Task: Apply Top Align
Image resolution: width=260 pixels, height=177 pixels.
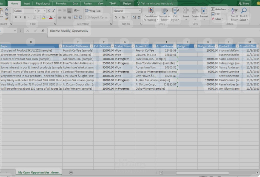Action: (x=60, y=10)
